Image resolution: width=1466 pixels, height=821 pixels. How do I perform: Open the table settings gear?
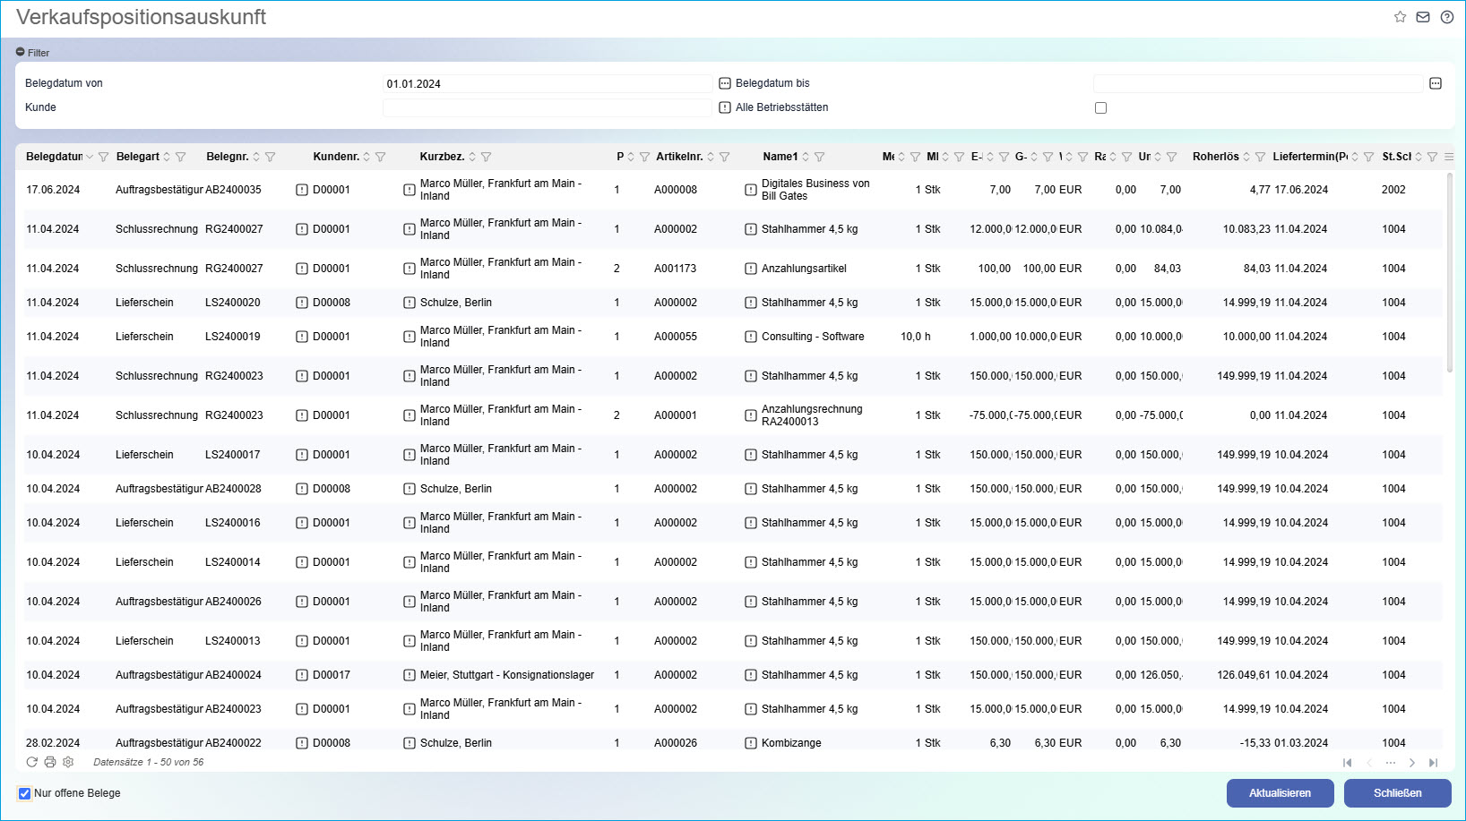[68, 762]
